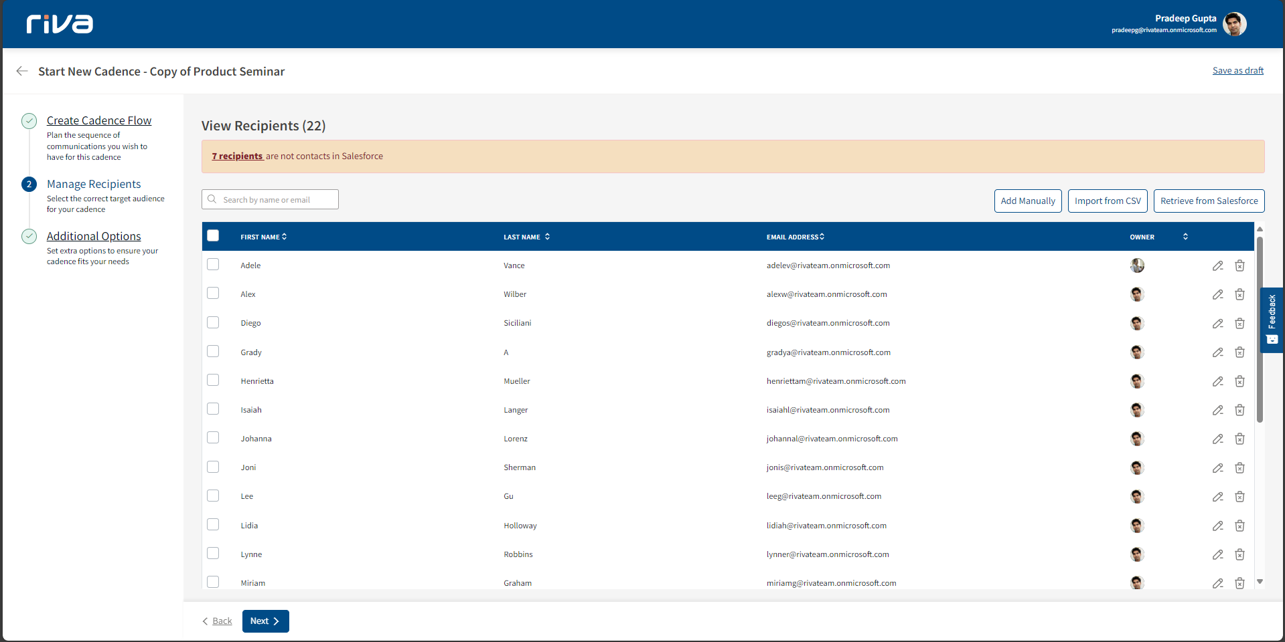Screen dimensions: 1285x642
Task: Click the Search by name or email field
Action: click(x=271, y=199)
